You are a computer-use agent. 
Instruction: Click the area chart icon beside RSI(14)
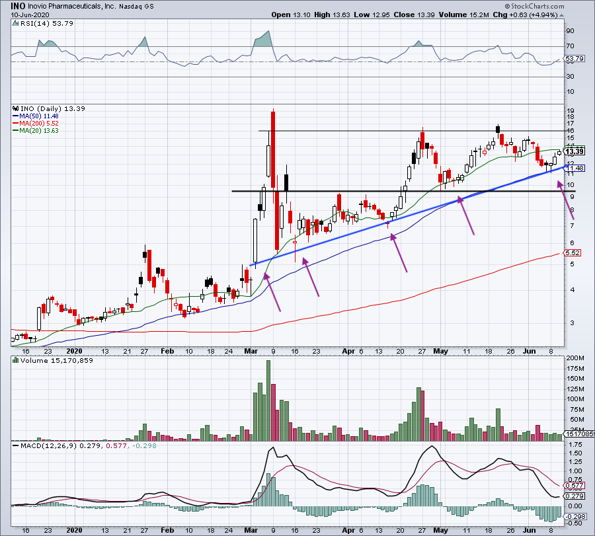[x=16, y=23]
